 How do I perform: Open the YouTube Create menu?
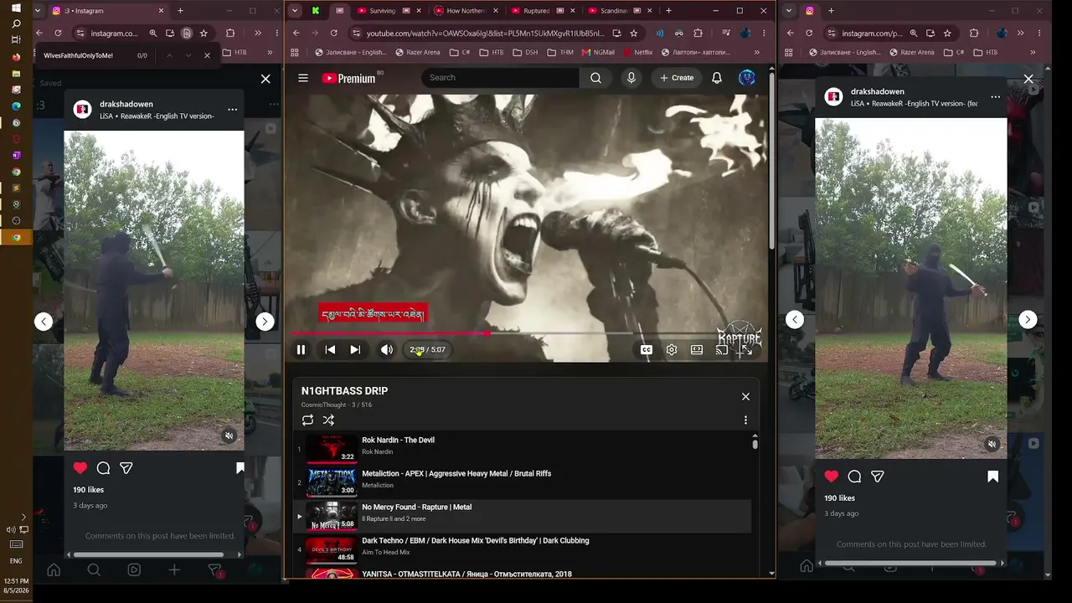[677, 78]
